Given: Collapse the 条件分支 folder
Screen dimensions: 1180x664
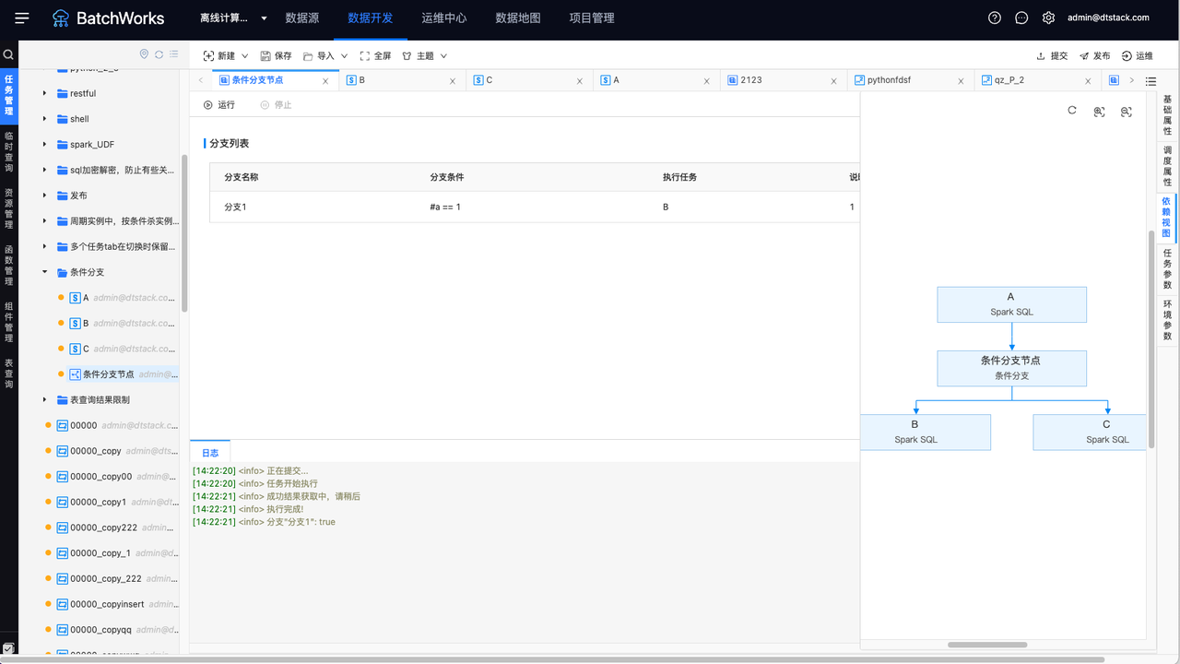Looking at the screenshot, I should coord(44,272).
